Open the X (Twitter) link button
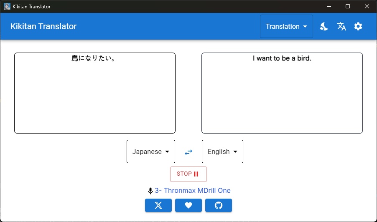Viewport: 377px width, 222px height. tap(158, 205)
